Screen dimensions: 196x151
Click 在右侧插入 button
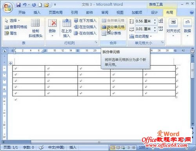click(85, 33)
